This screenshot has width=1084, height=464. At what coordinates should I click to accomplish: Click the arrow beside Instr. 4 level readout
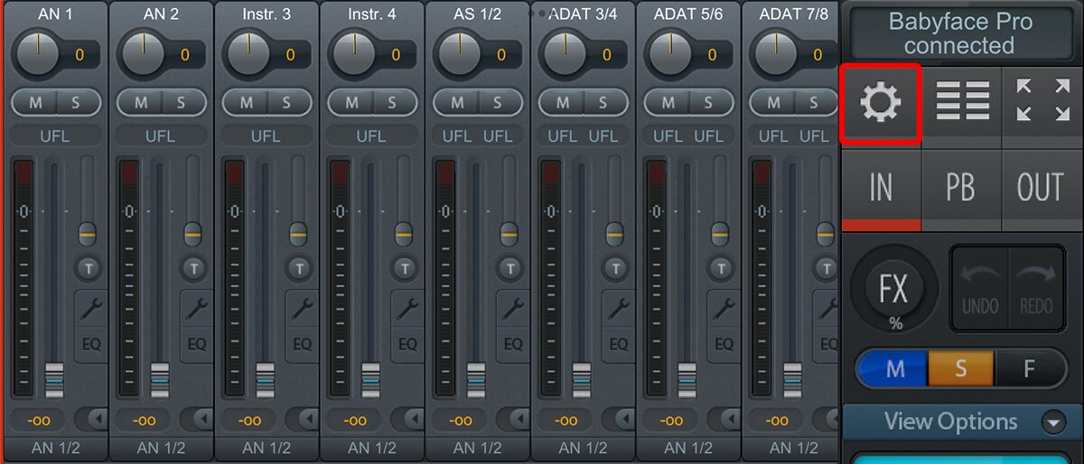(406, 419)
